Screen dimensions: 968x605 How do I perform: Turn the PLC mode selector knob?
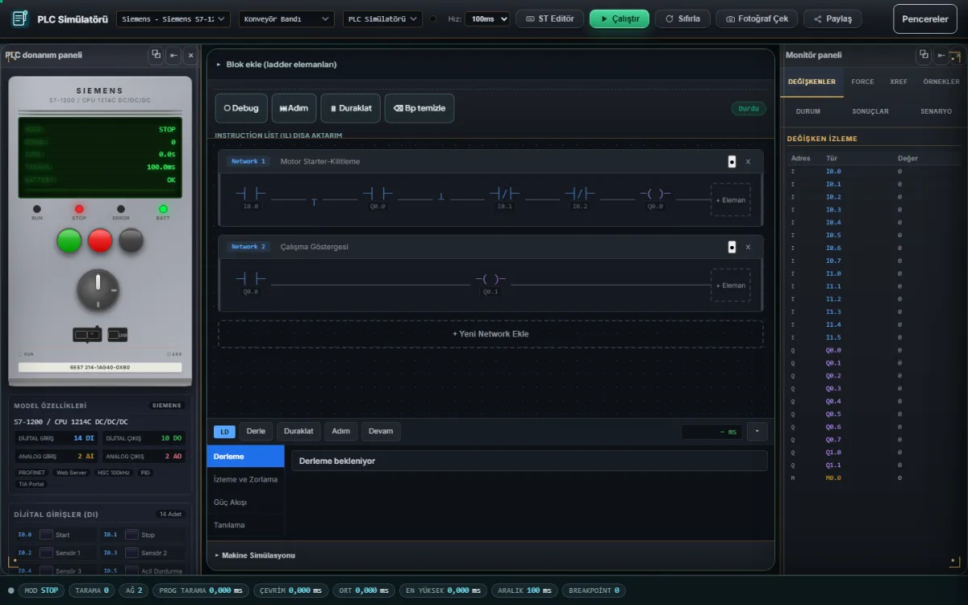click(x=98, y=290)
